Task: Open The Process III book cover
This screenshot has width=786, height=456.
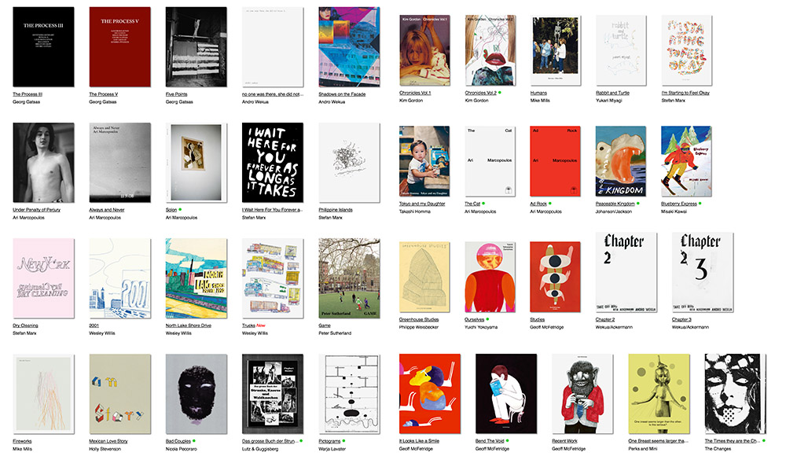Action: pyautogui.click(x=43, y=47)
